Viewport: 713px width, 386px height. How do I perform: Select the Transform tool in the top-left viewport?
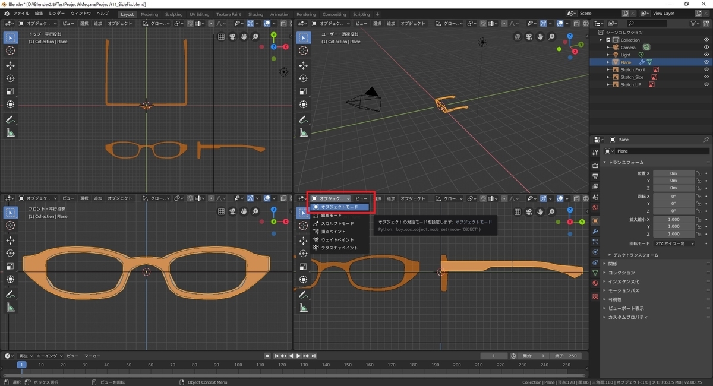pos(10,105)
